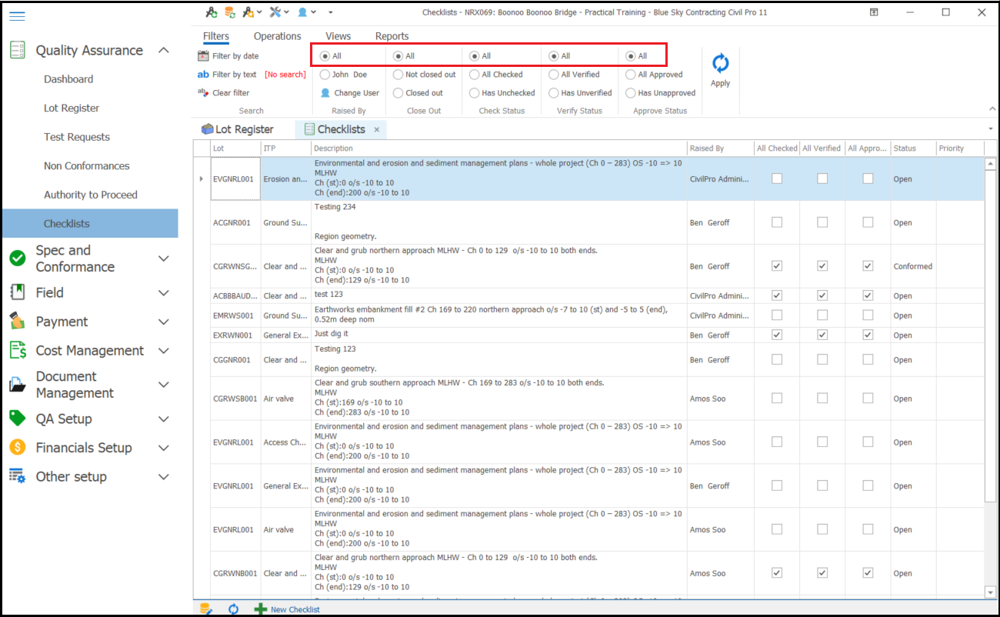Click the Filter by date calendar icon
This screenshot has width=1000, height=617.
203,56
